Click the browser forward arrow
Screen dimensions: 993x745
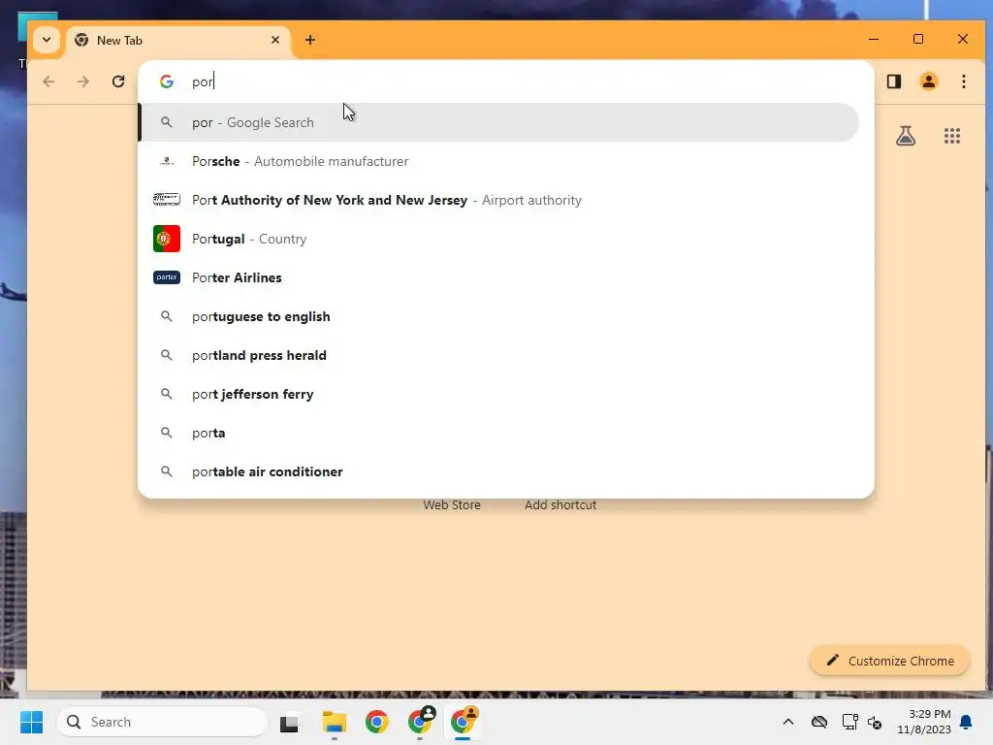83,81
